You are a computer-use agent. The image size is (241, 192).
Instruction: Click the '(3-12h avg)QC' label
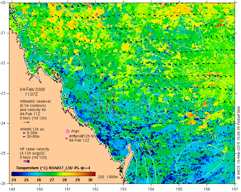pos(33,153)
